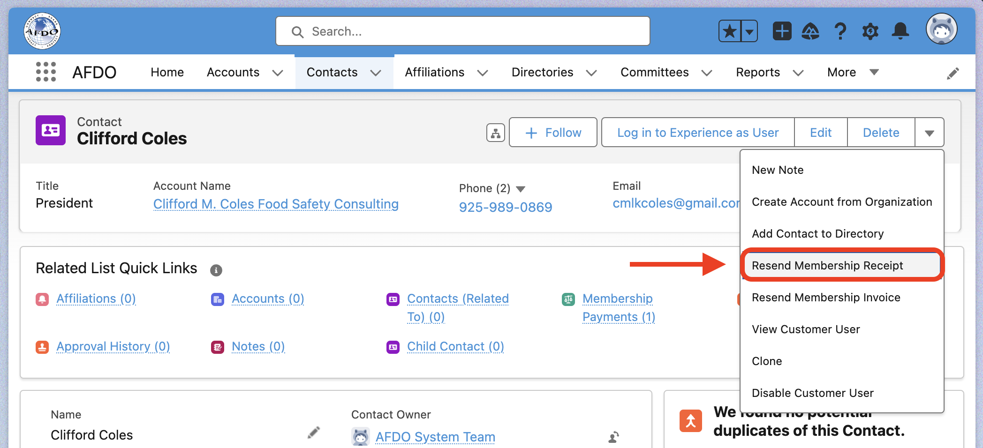Open Clifford M. Coles Food Safety Consulting account
The height and width of the screenshot is (448, 983).
[x=276, y=204]
